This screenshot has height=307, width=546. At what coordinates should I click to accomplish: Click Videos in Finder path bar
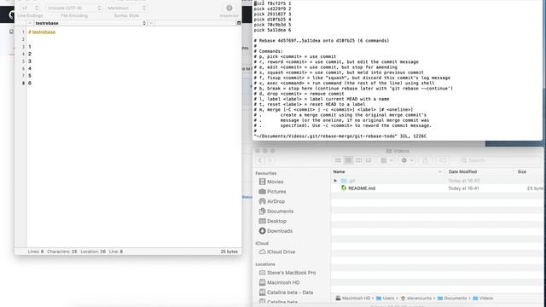tap(483, 298)
